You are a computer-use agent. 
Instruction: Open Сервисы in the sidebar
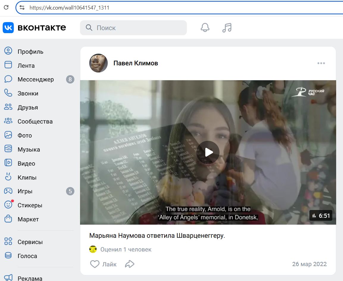[x=30, y=242]
